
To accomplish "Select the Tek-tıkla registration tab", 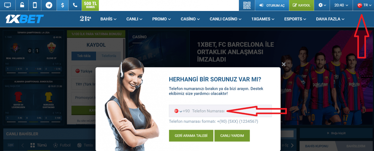I will click(x=84, y=56).
